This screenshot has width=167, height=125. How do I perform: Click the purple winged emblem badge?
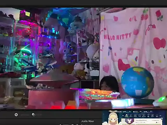click(129, 121)
